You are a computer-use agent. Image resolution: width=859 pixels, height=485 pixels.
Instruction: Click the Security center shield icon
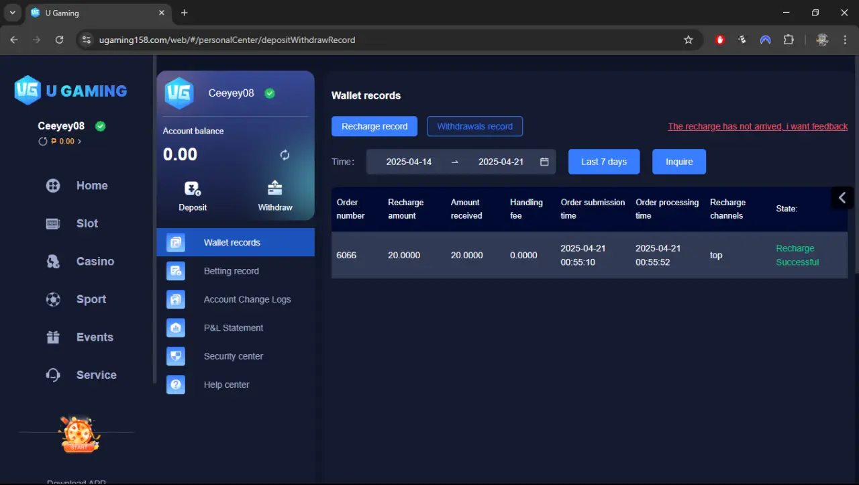176,356
